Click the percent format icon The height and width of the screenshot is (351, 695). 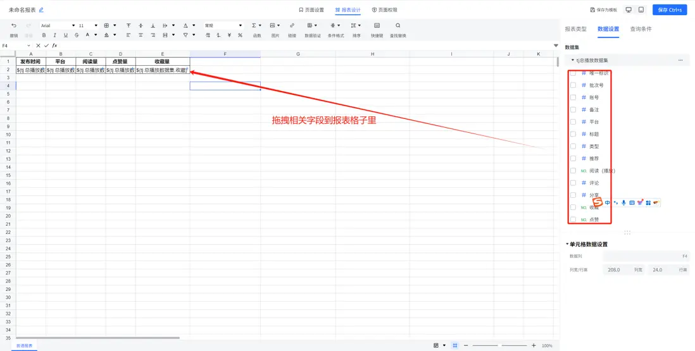pyautogui.click(x=241, y=35)
